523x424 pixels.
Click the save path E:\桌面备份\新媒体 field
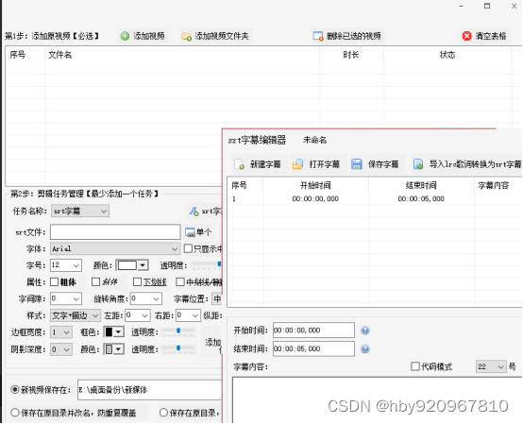coord(150,390)
